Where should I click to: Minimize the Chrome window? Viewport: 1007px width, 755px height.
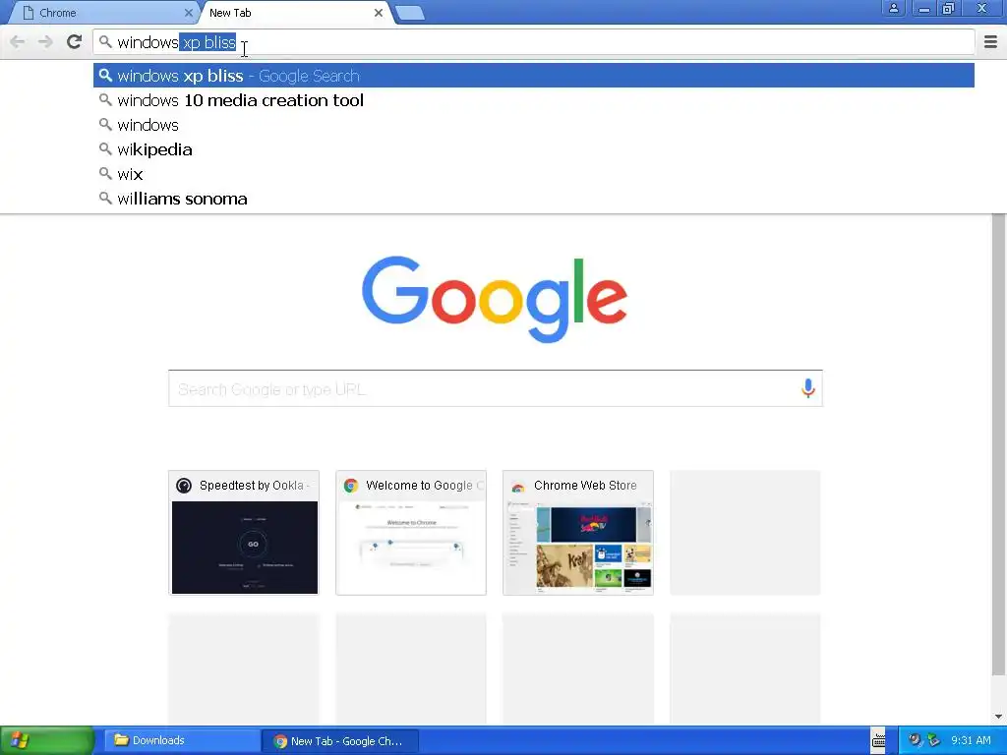click(x=923, y=8)
